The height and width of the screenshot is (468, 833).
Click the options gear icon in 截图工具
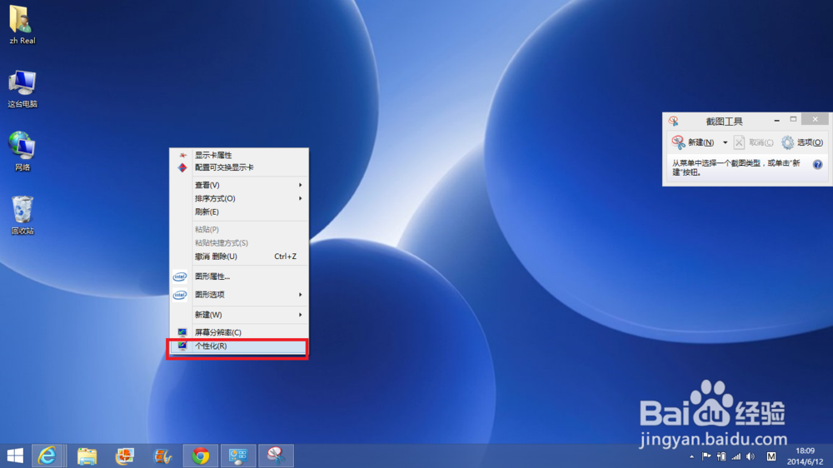click(787, 142)
